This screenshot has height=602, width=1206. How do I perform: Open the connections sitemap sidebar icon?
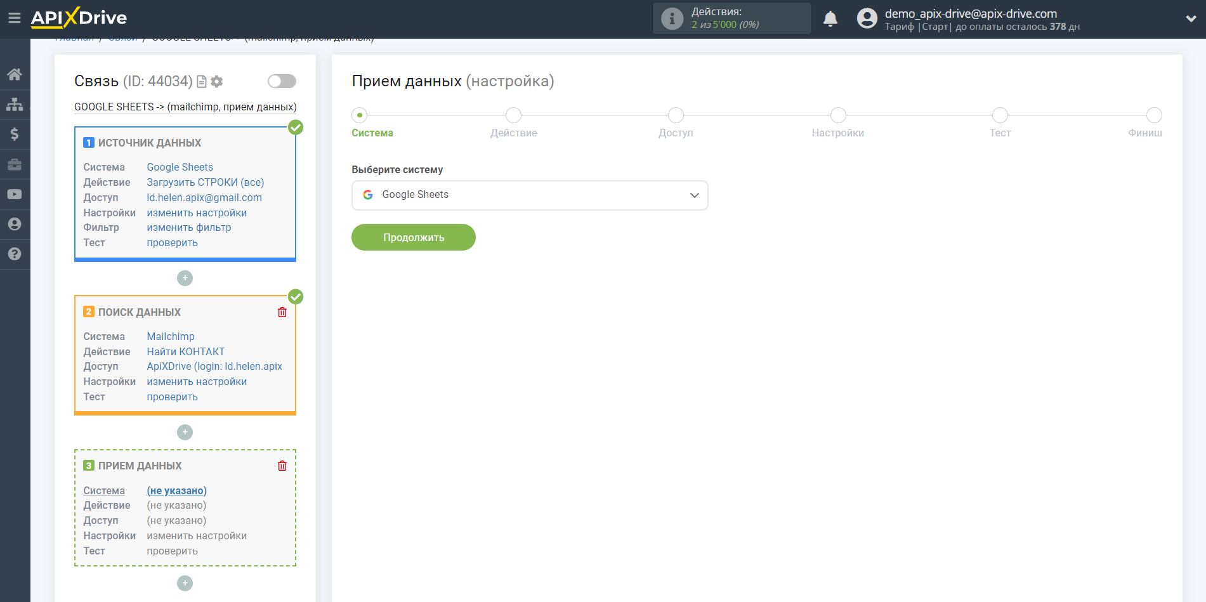[x=15, y=104]
